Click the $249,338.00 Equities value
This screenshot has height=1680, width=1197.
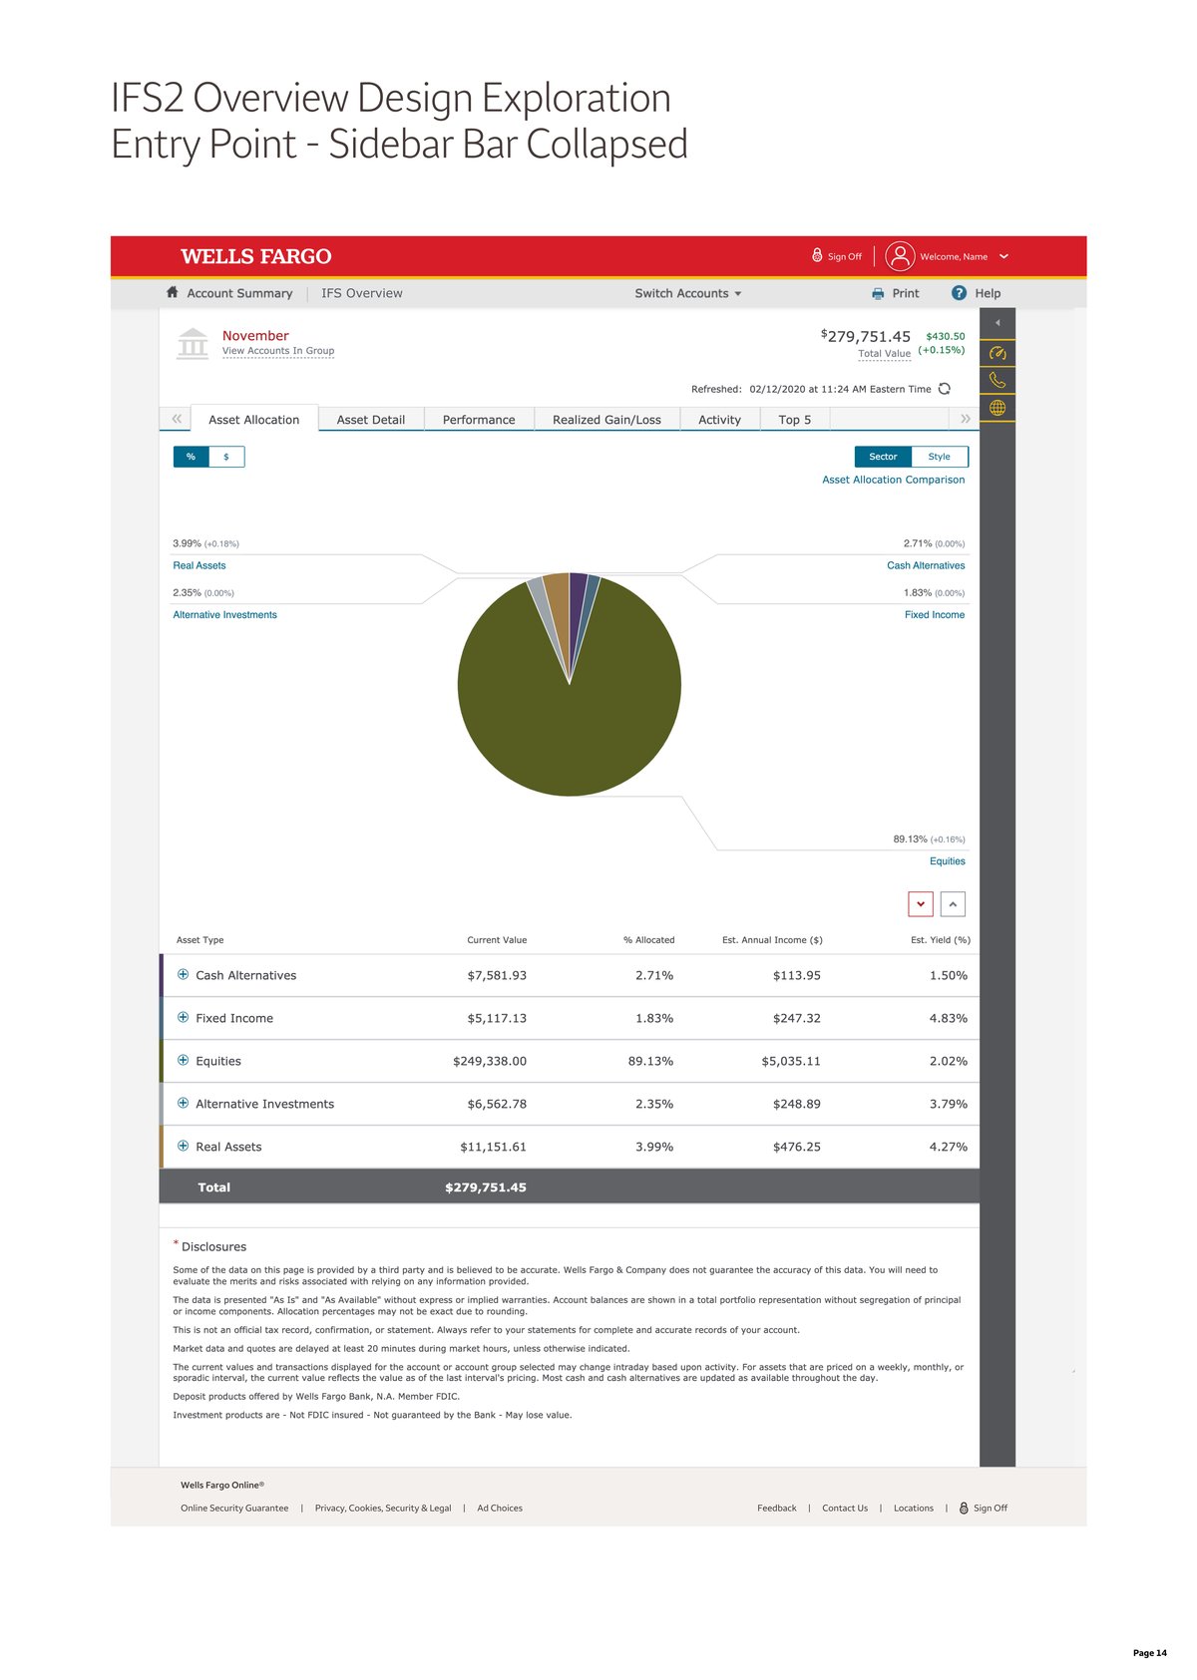[490, 1061]
